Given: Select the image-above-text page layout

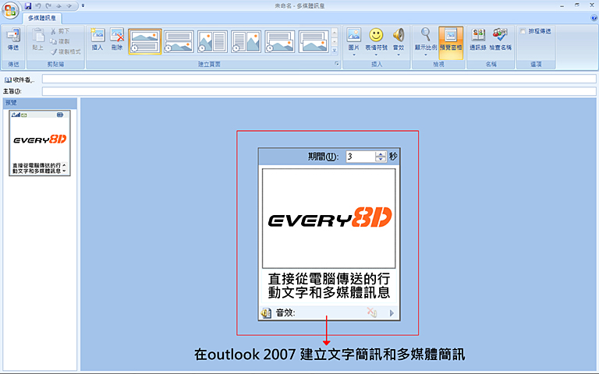Looking at the screenshot, I should click(x=145, y=41).
